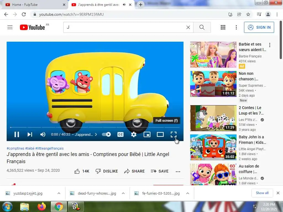Screen dimensions: 283x212
Task: Toggle the autoplay switch in player
Action: [106, 134]
